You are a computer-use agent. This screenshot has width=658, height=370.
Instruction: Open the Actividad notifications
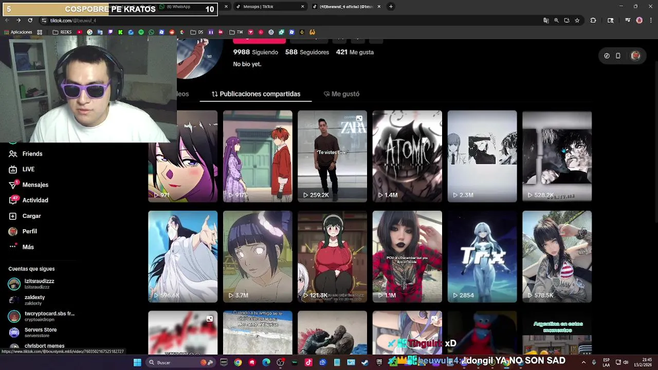pyautogui.click(x=29, y=200)
